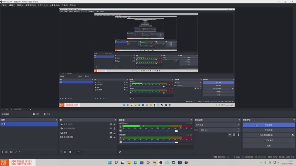This screenshot has width=296, height=166.
Task: Toggle lock on 视频采集设备 source
Action: (114, 128)
